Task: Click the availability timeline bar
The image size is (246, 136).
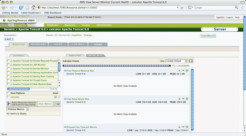Action: tap(116, 66)
